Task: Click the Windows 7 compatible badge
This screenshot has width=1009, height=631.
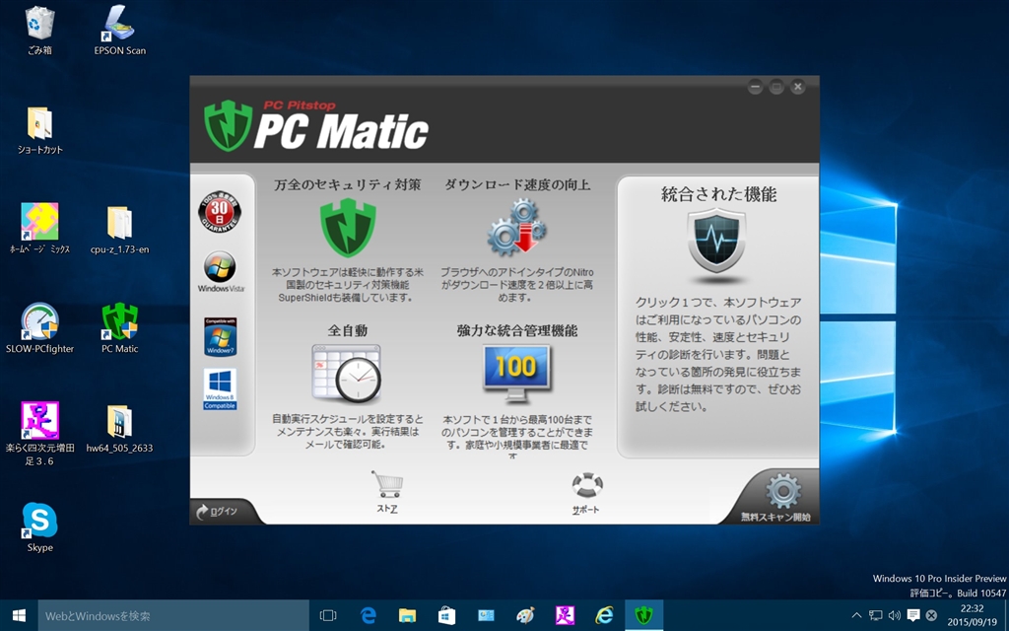Action: pyautogui.click(x=220, y=337)
